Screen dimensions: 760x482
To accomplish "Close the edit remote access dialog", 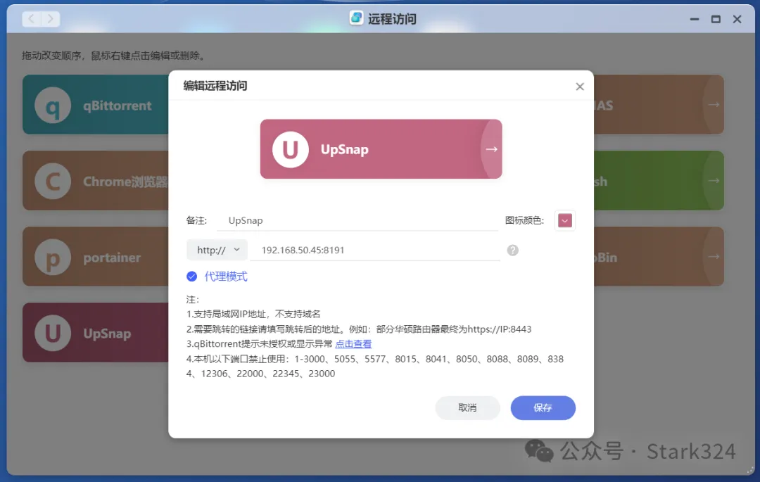I will coord(580,87).
